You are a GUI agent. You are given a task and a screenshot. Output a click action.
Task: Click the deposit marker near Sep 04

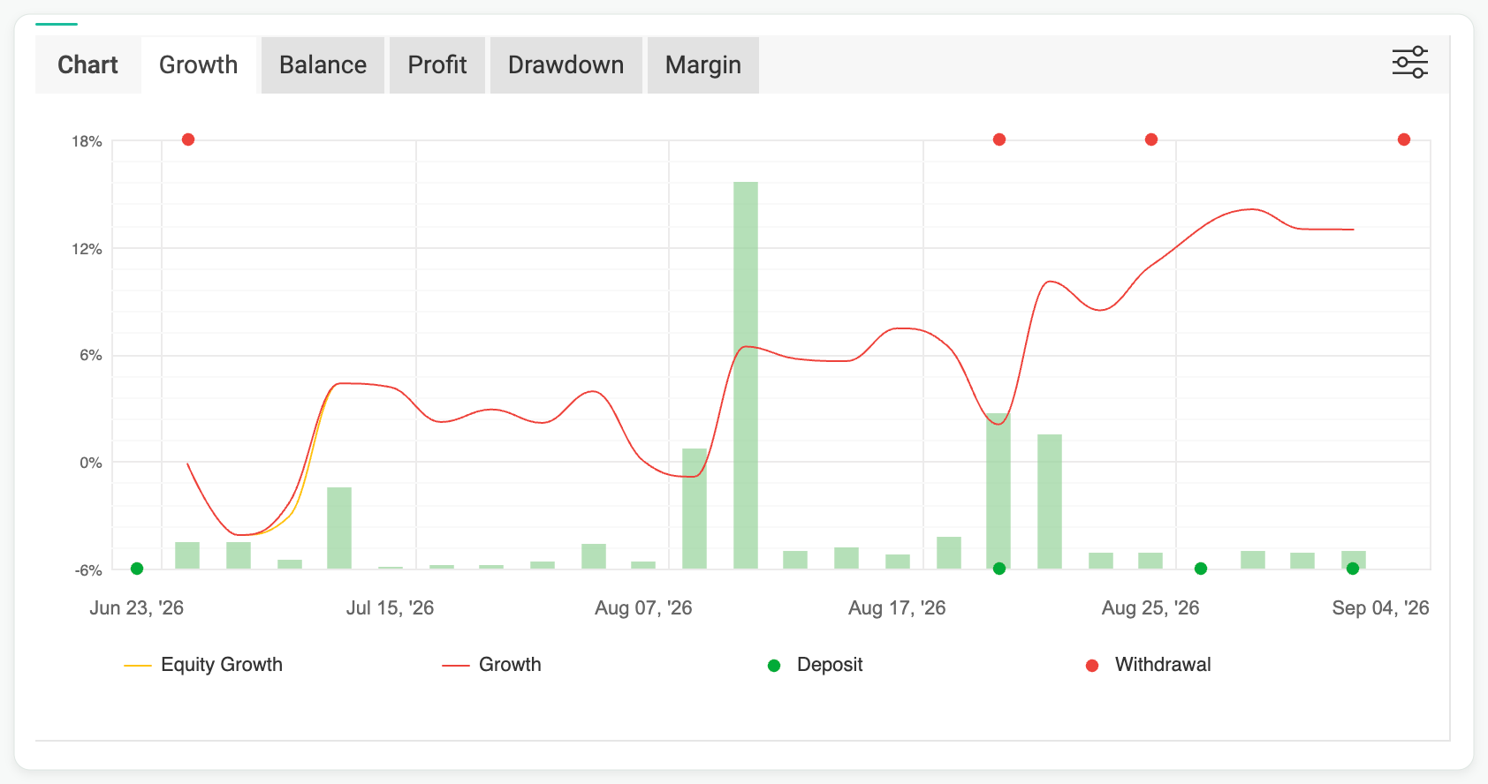pyautogui.click(x=1353, y=569)
